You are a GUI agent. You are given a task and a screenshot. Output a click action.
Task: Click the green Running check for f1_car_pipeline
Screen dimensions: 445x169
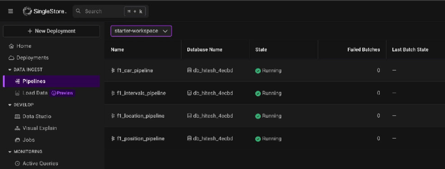point(258,71)
